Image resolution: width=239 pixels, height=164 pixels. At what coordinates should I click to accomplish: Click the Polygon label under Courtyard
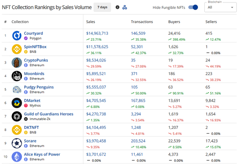click(35, 38)
